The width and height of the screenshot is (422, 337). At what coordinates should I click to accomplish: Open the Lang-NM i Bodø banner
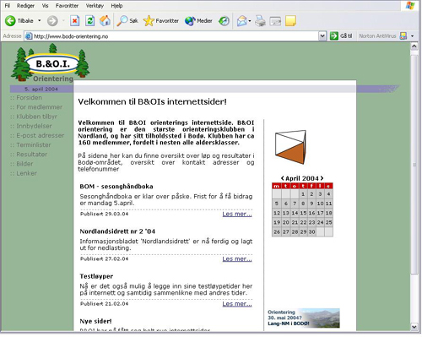pos(303,318)
